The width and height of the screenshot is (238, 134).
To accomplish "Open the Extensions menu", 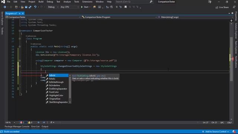I will pyautogui.click(x=87, y=1).
